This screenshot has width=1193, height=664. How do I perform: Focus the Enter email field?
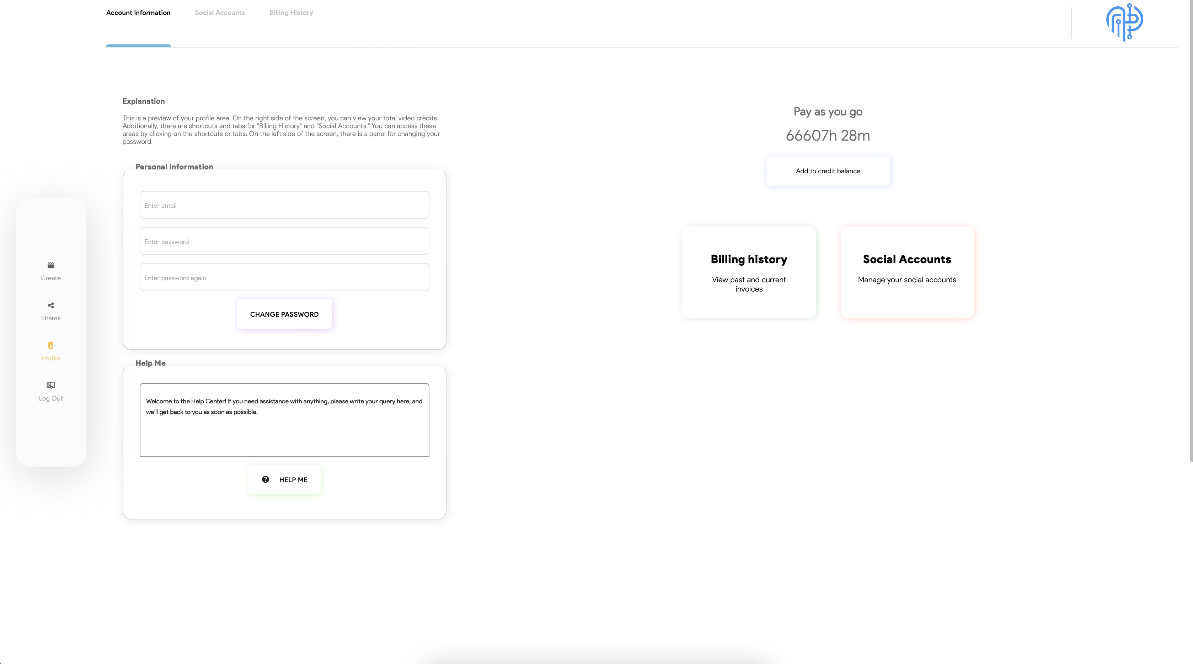284,205
